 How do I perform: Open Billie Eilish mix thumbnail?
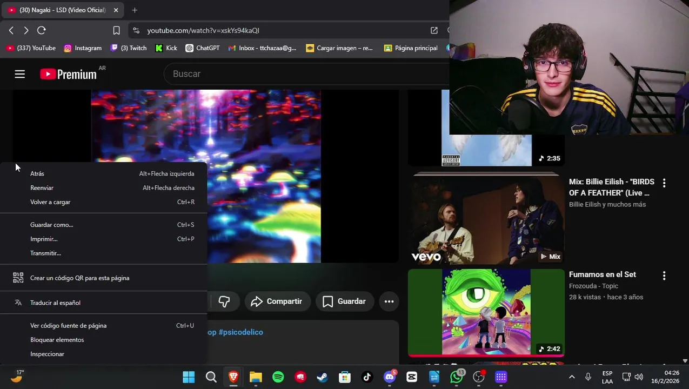[x=486, y=218]
